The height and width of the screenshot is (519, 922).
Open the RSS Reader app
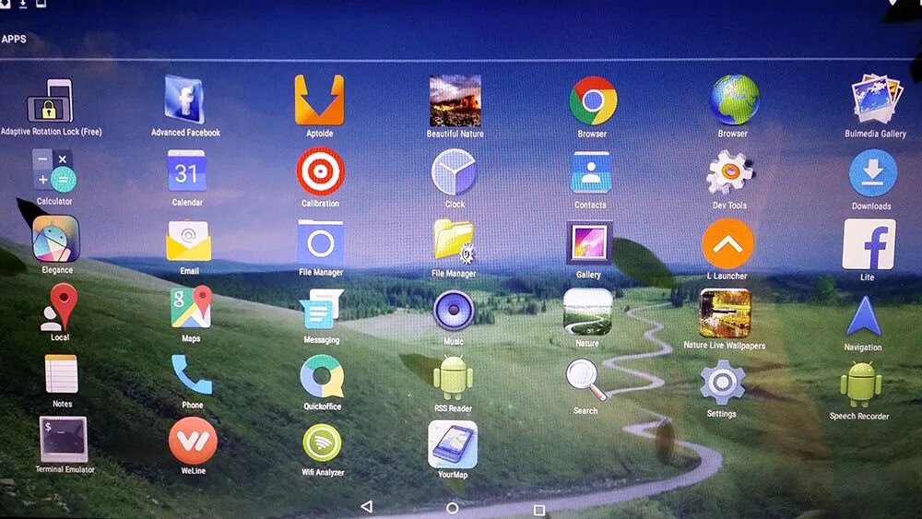pyautogui.click(x=454, y=378)
